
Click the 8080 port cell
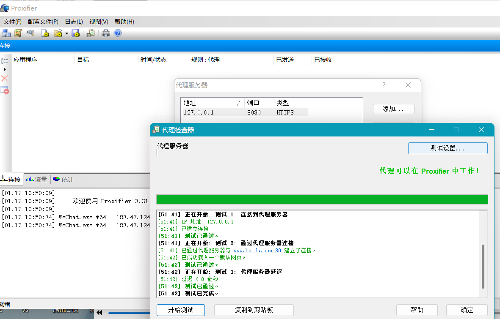(254, 112)
